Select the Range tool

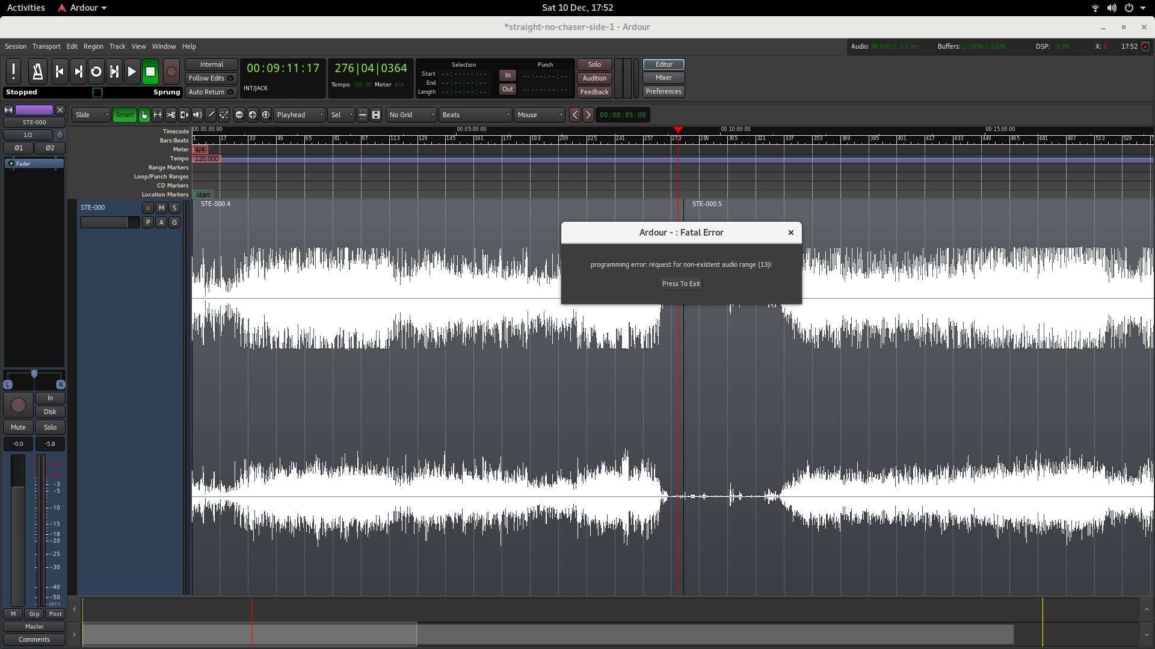[x=158, y=115]
